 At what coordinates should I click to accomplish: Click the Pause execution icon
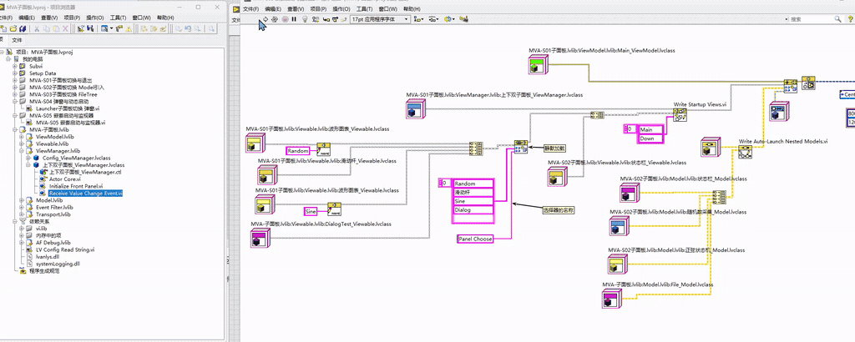(x=294, y=19)
